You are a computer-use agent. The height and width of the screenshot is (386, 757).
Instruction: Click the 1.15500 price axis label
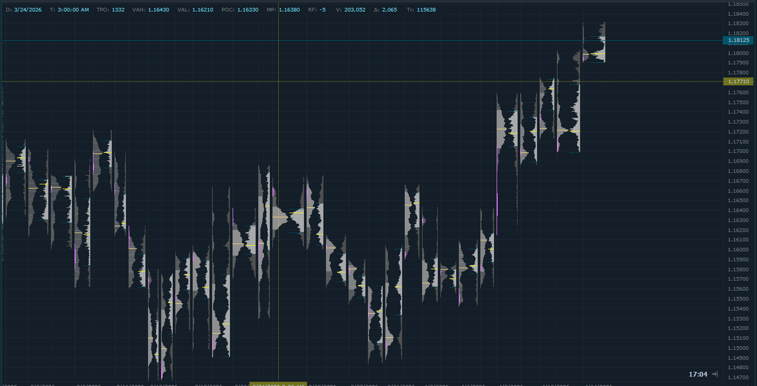coord(737,298)
